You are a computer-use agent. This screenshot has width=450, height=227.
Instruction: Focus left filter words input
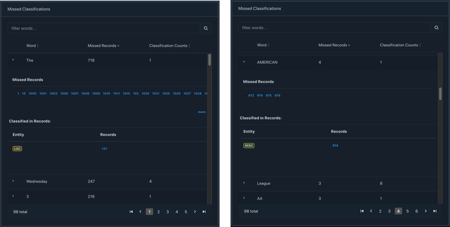point(104,28)
